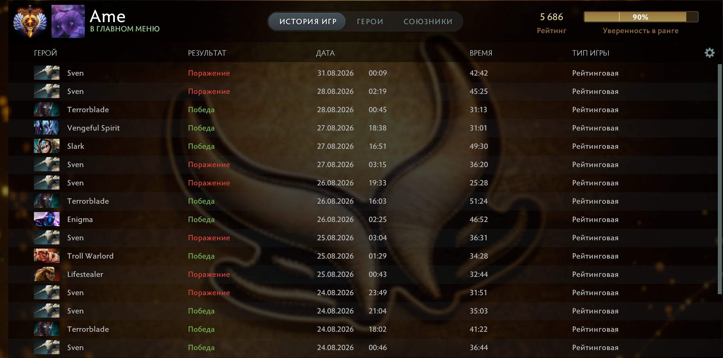Switch to the История игр tab
Image resolution: width=723 pixels, height=358 pixels.
307,21
